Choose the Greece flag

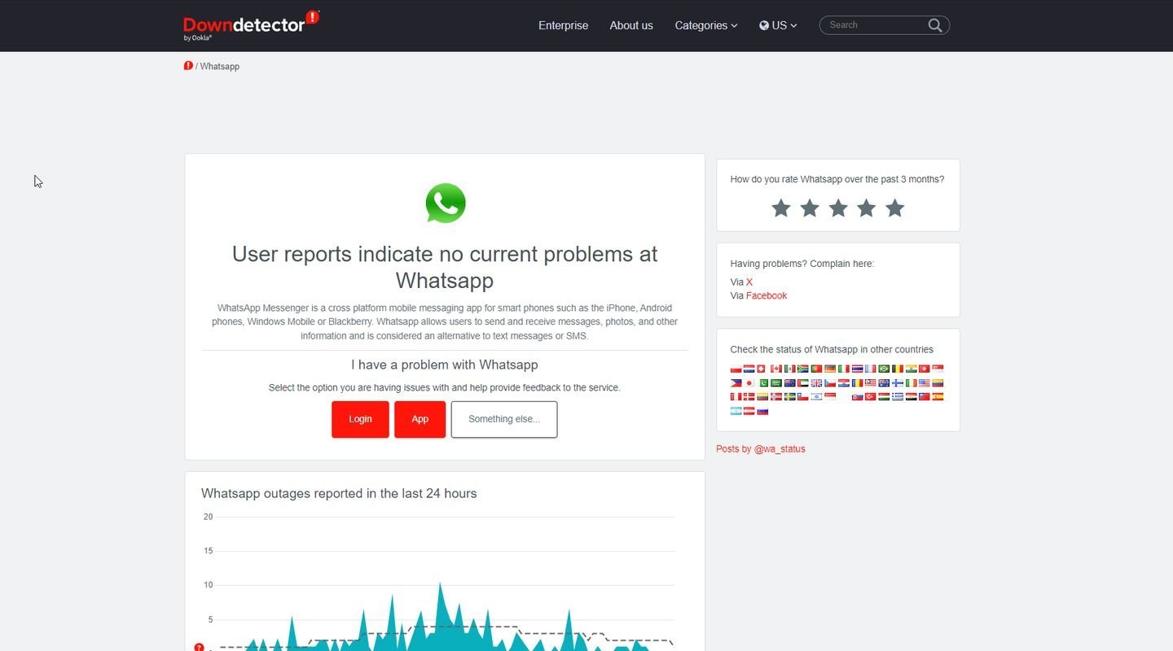898,397
